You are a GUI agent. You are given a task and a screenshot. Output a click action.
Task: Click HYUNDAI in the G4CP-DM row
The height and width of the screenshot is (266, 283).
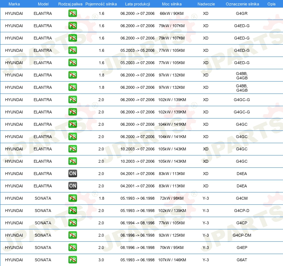pyautogui.click(x=14, y=235)
